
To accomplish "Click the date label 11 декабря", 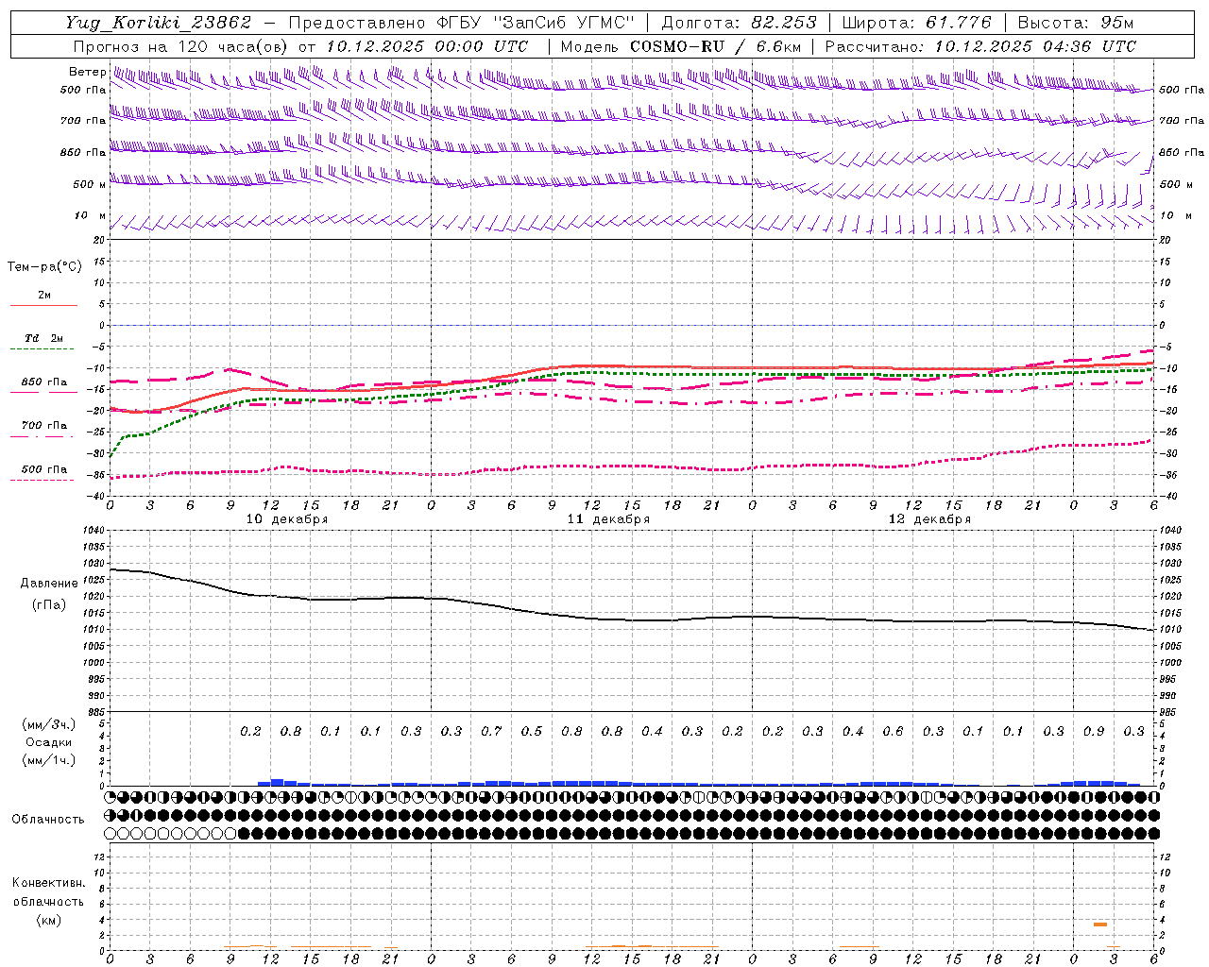I will tap(608, 519).
